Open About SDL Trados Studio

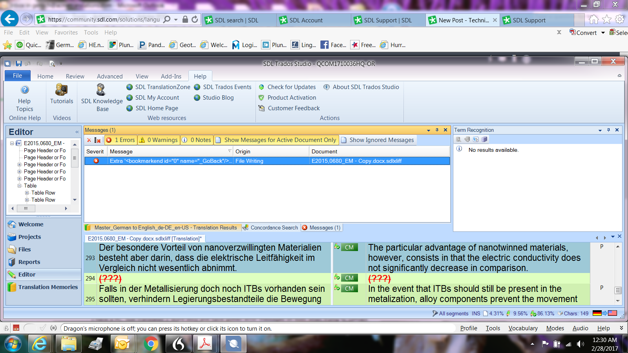click(x=361, y=87)
